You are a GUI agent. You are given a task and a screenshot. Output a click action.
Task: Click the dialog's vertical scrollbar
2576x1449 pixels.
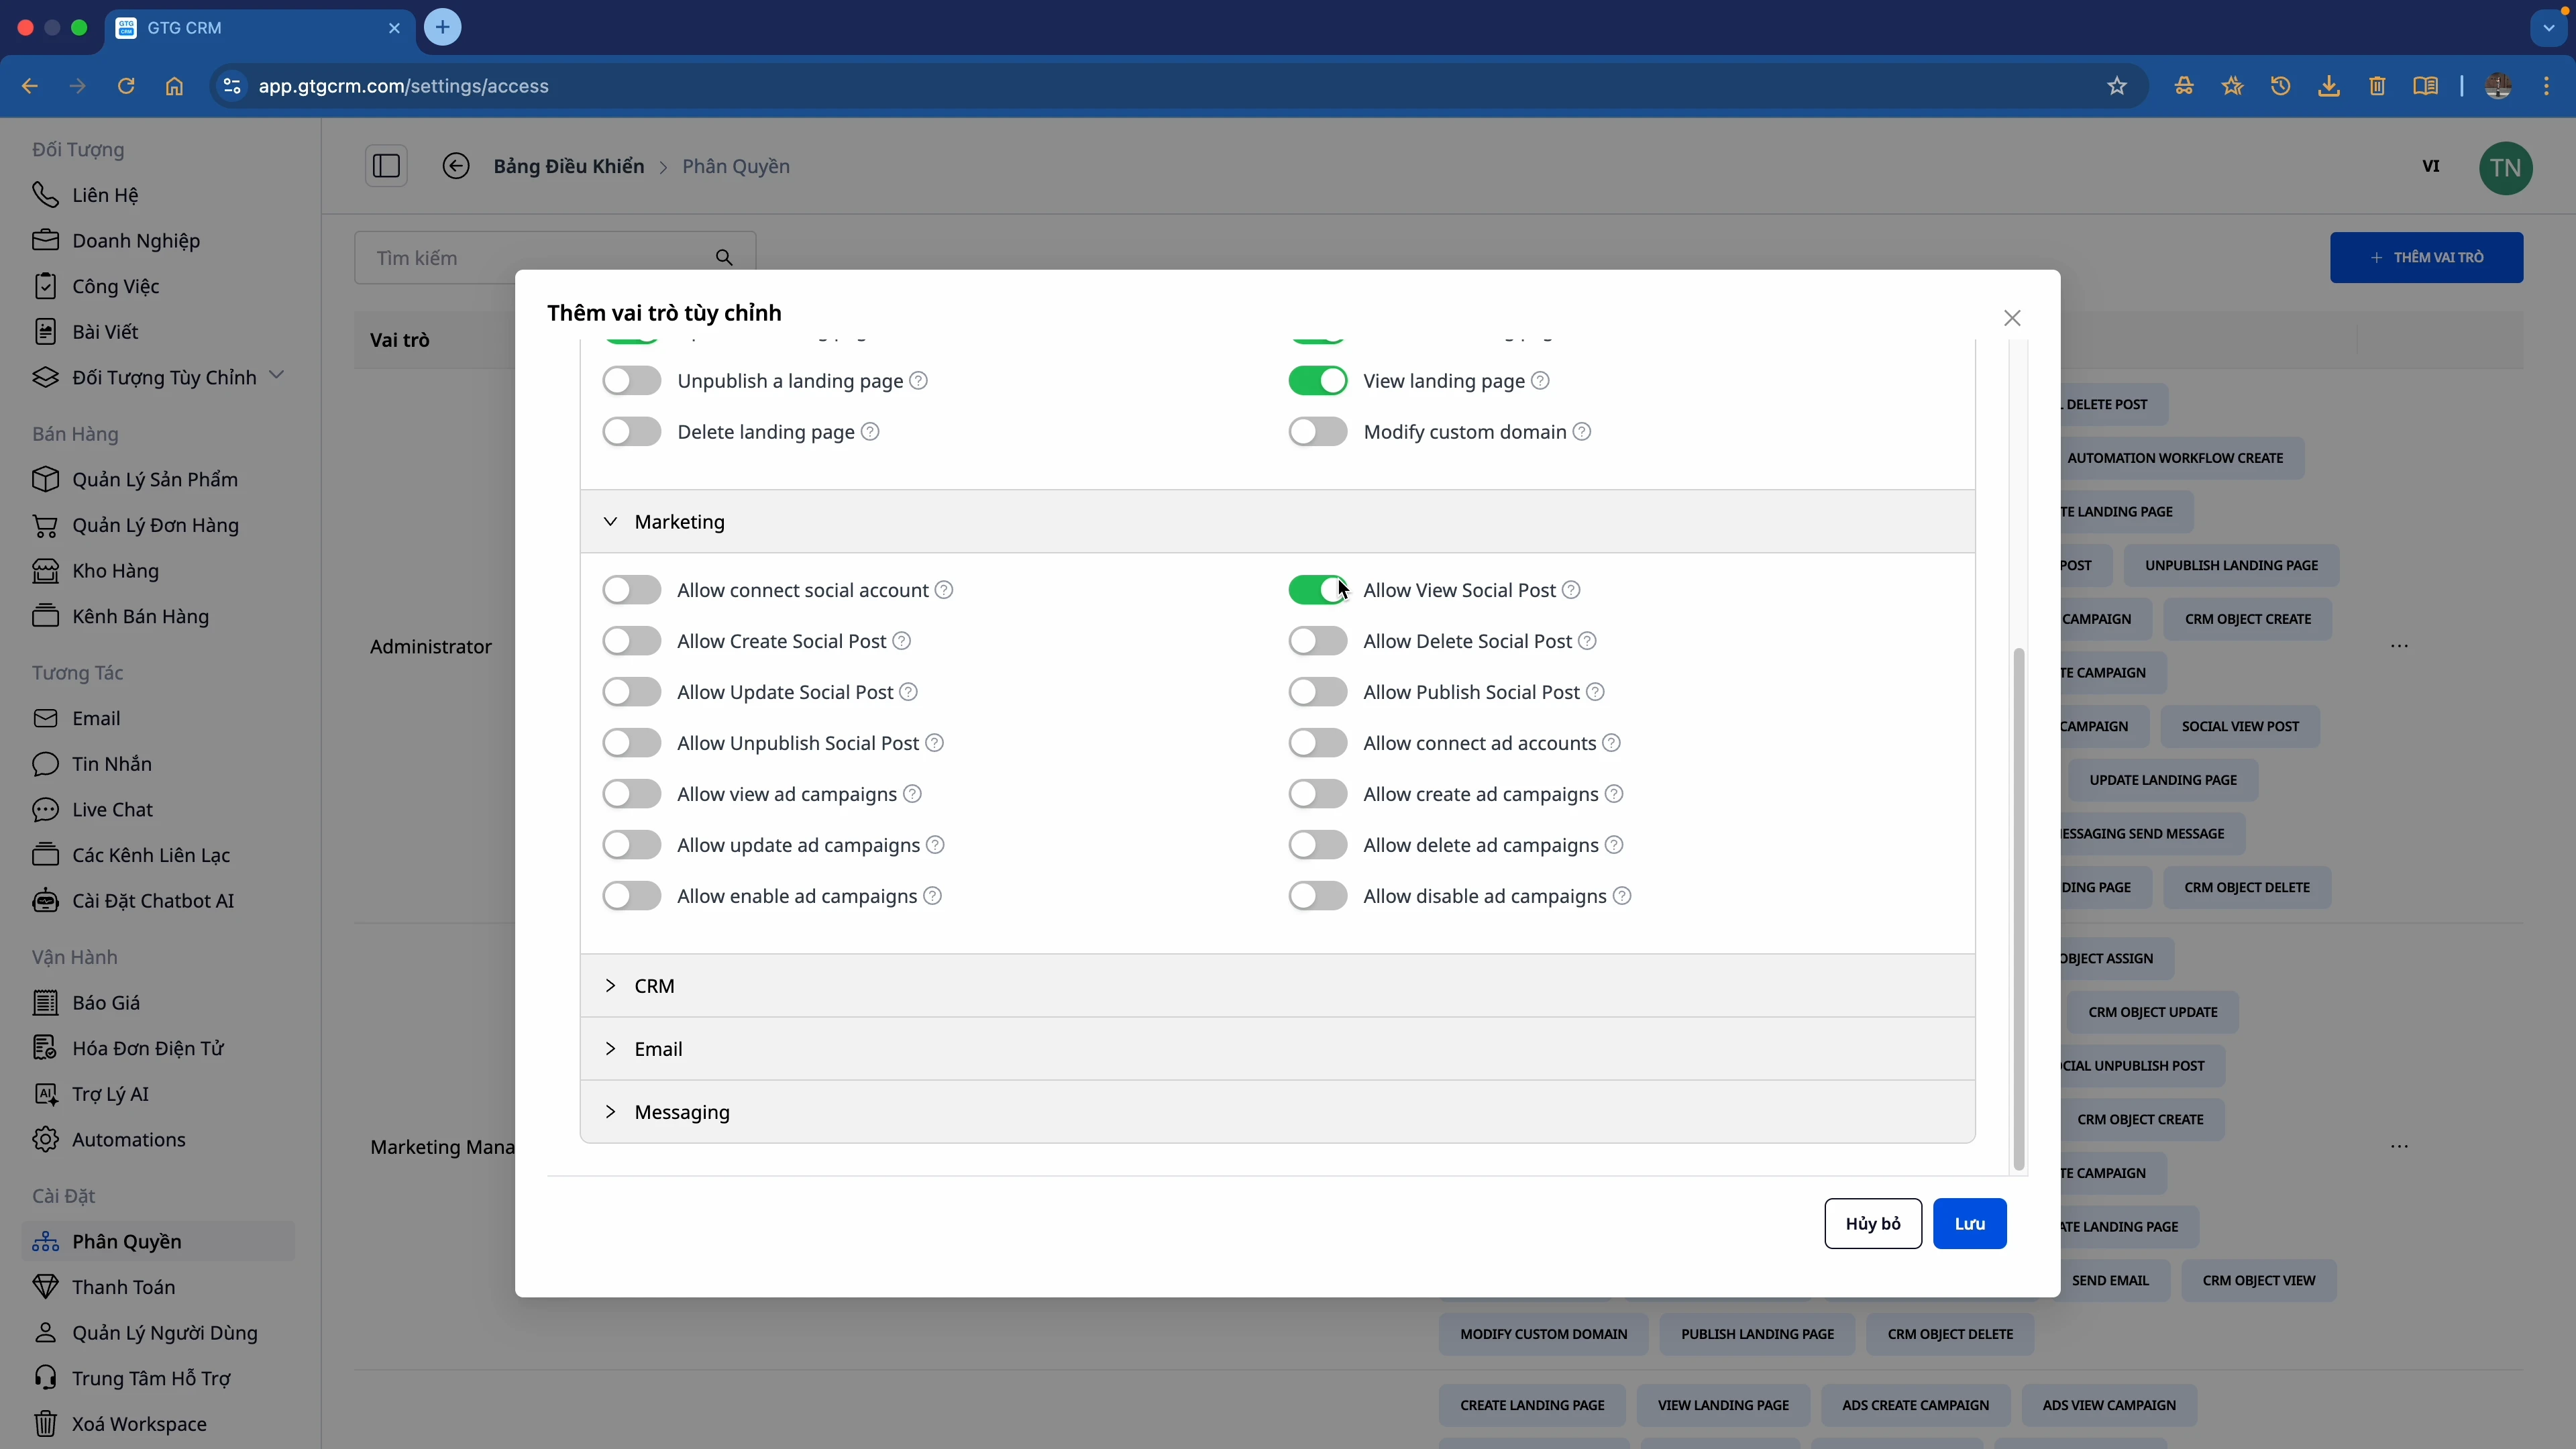point(2018,908)
